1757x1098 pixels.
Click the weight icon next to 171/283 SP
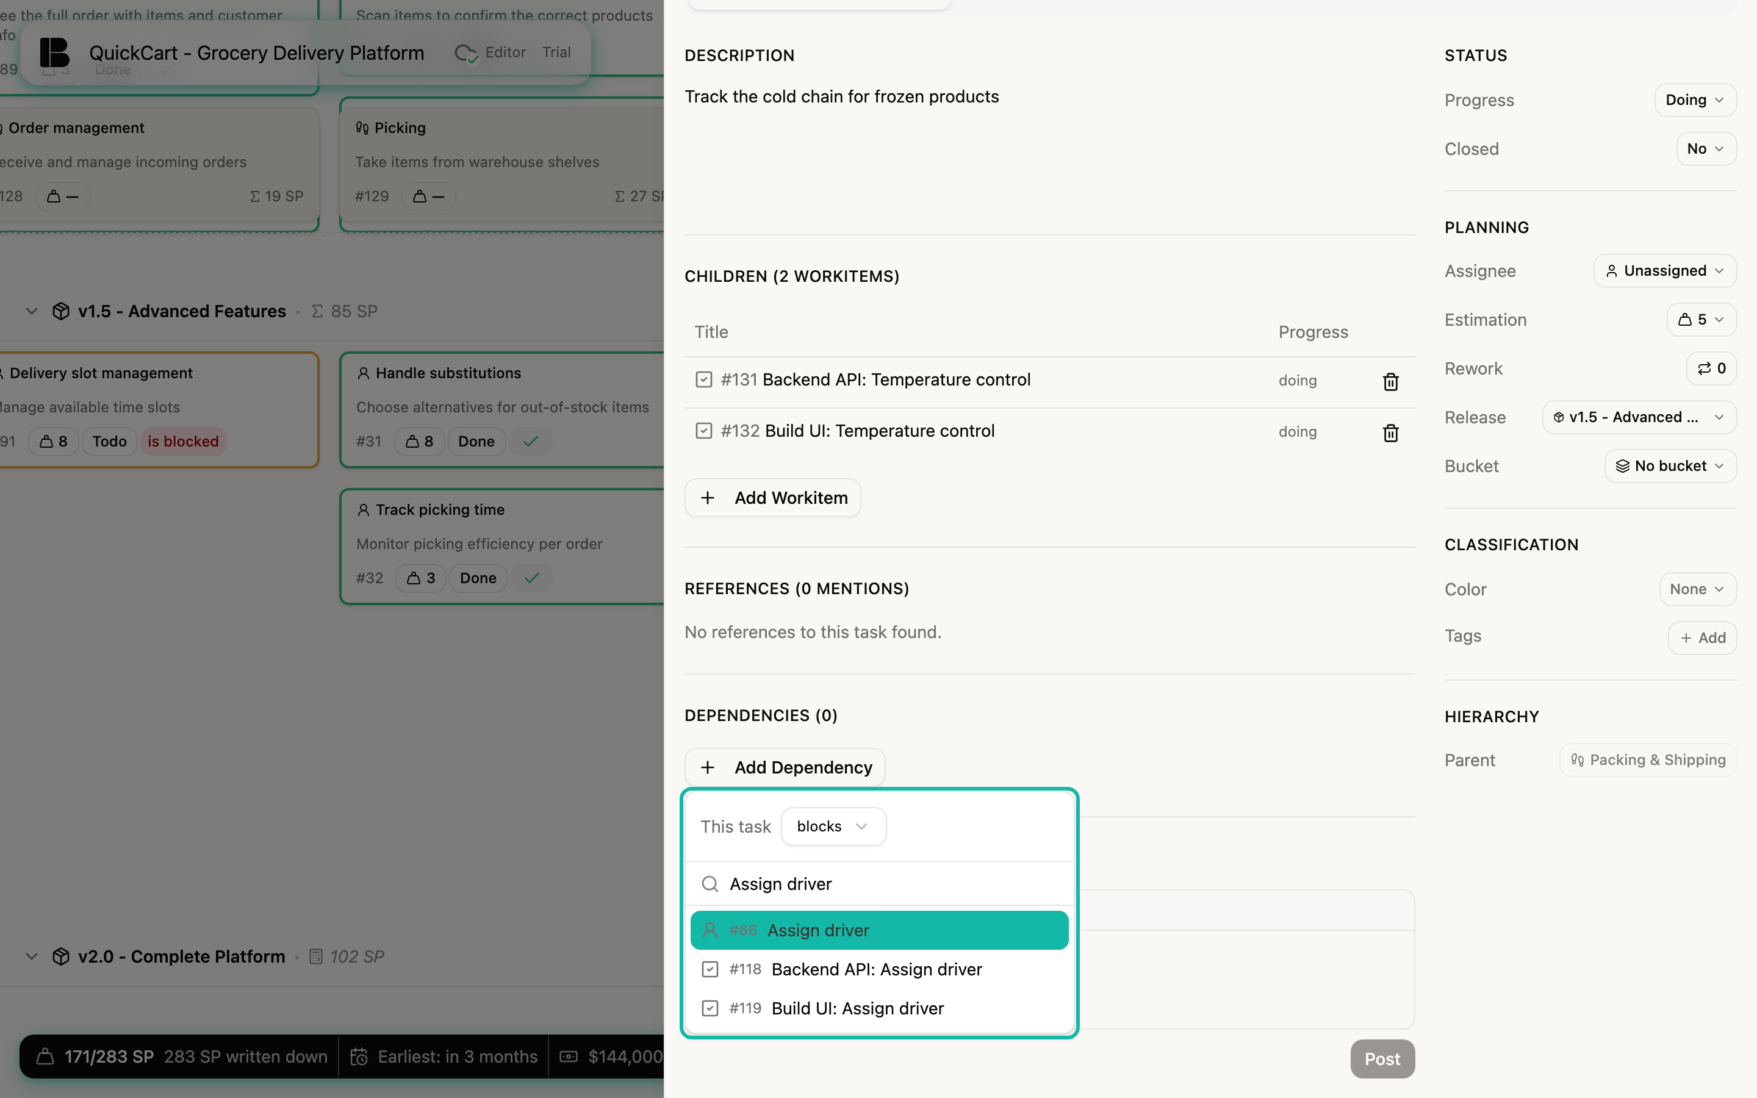45,1057
